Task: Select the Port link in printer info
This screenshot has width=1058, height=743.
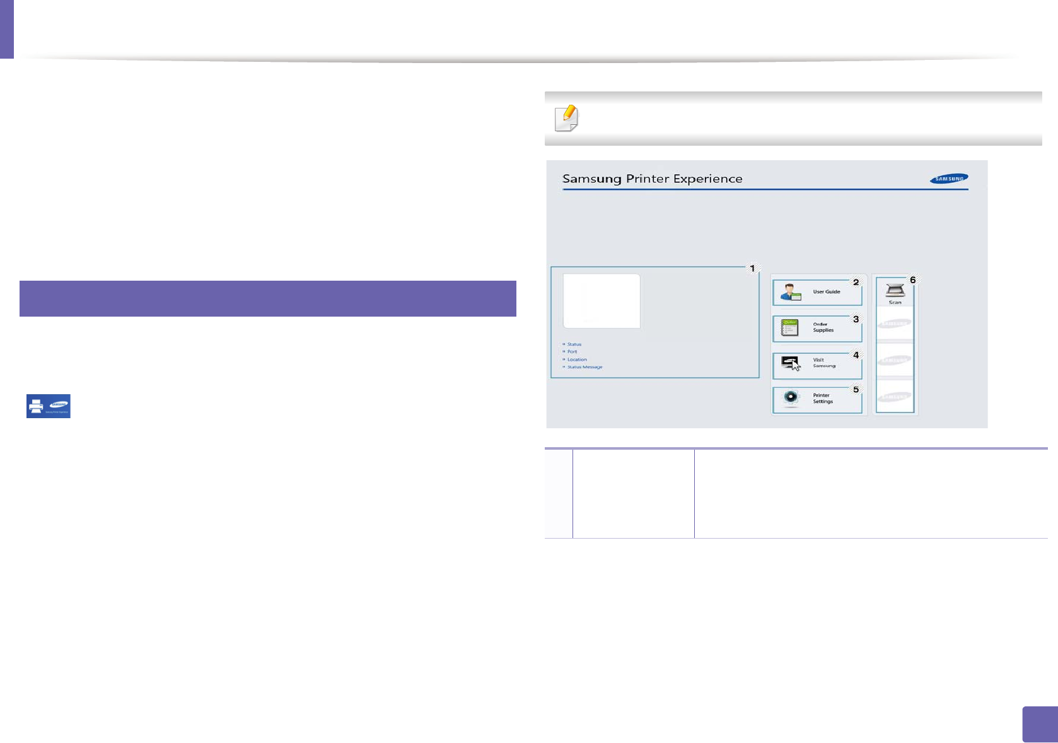Action: pos(571,352)
